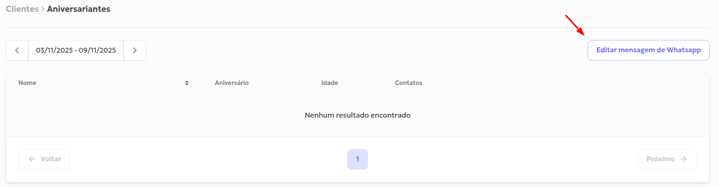Advance to next week with right chevron
The height and width of the screenshot is (187, 719).
point(135,50)
